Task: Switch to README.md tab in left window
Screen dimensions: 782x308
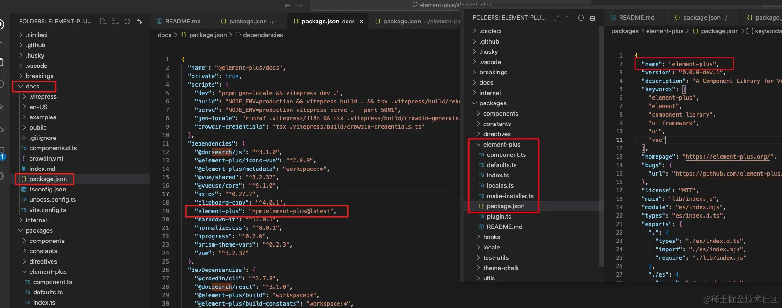Action: pyautogui.click(x=178, y=22)
